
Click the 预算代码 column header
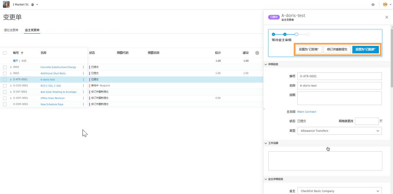(122, 53)
